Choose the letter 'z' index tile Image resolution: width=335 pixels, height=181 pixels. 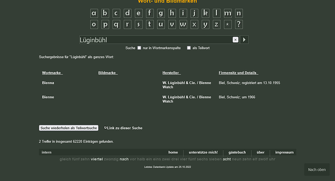(217, 24)
